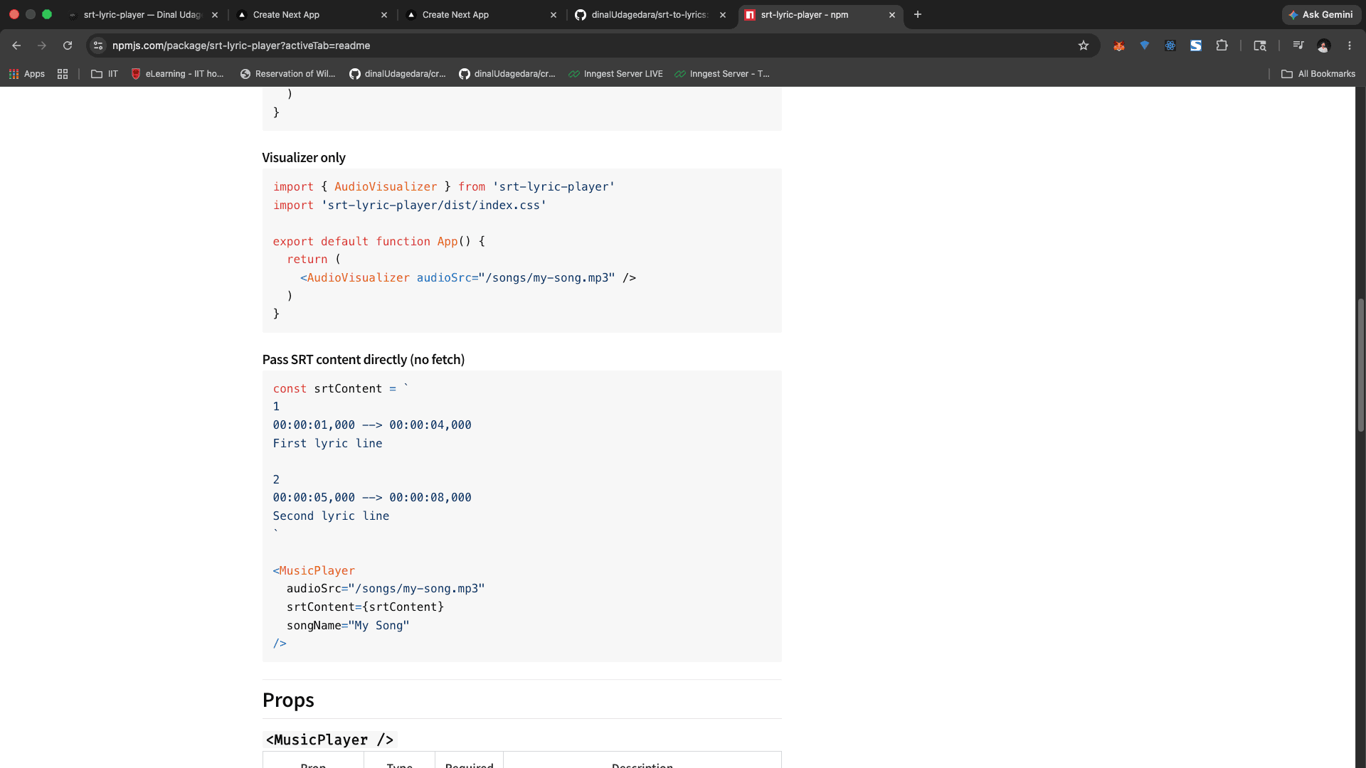Click the page vertical scrollbar thumb

1360,365
